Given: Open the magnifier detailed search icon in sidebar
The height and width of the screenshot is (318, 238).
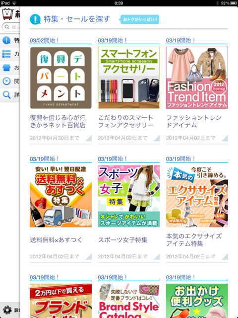Looking at the screenshot, I should pyautogui.click(x=6, y=95).
